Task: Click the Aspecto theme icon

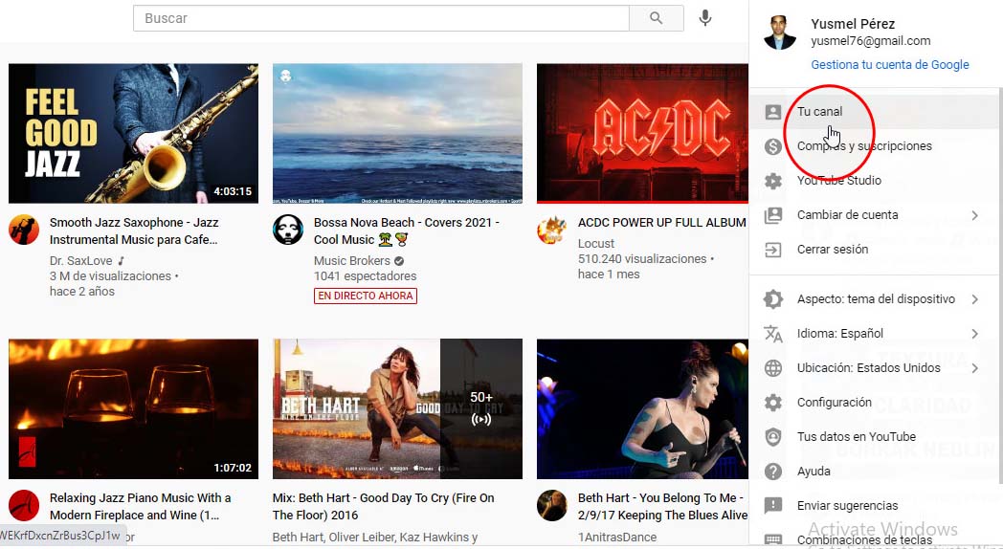Action: pyautogui.click(x=772, y=299)
